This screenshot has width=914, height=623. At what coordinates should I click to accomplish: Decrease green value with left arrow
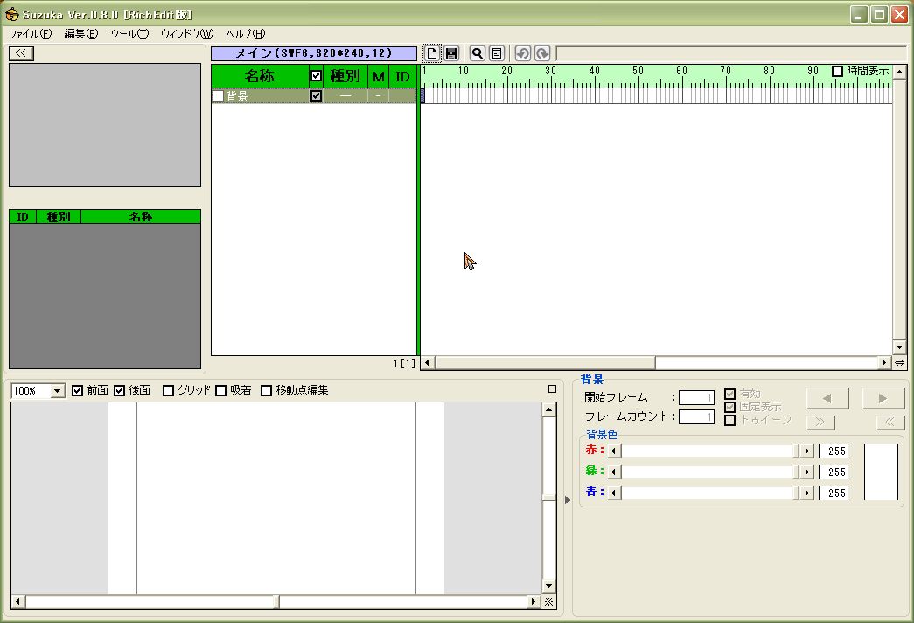click(x=613, y=472)
